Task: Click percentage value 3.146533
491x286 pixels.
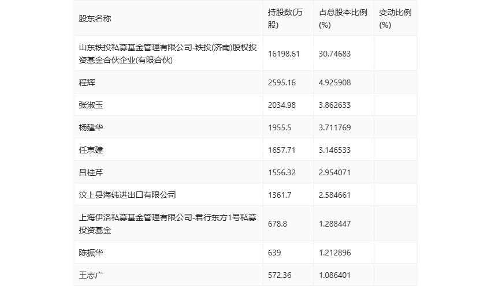Action: click(334, 150)
